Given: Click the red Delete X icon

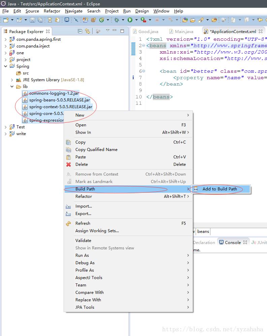Looking at the screenshot, I should tap(68, 164).
